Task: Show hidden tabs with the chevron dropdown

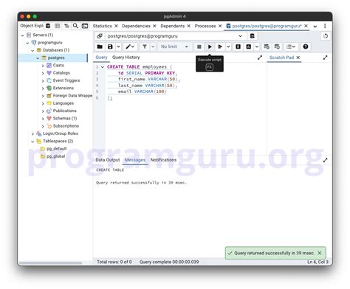Action: tap(315, 26)
